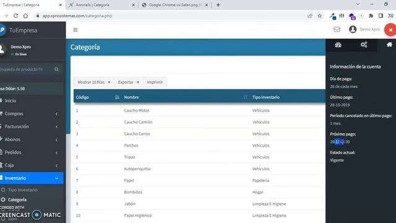
Task: Click the Jabón row name
Action: pos(130,204)
